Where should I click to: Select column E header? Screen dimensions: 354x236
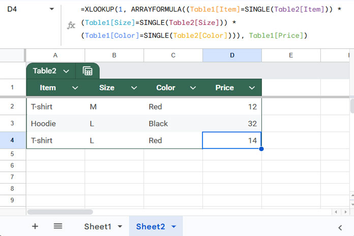(291, 55)
